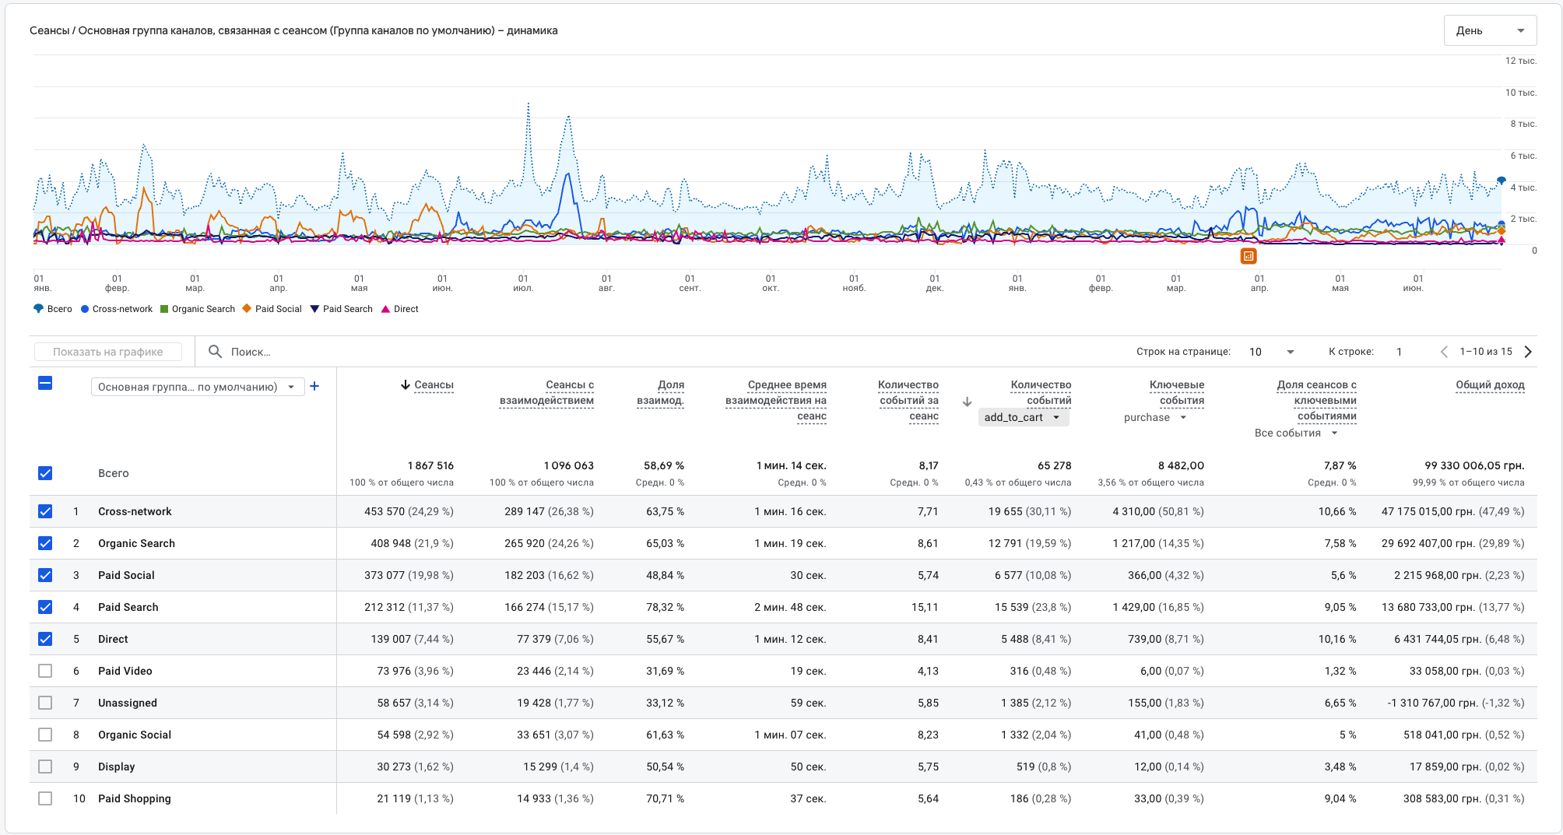Click sort arrow beside add_to_cart column
Image resolution: width=1563 pixels, height=835 pixels.
[967, 402]
